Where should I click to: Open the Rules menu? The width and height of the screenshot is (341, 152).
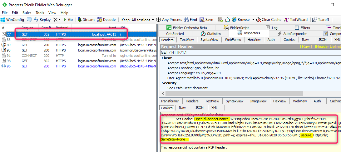[27, 12]
